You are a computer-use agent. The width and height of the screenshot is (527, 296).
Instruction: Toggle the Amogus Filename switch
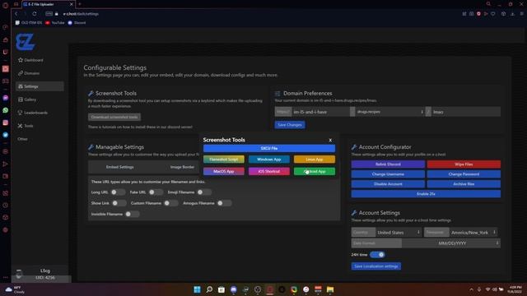(224, 203)
